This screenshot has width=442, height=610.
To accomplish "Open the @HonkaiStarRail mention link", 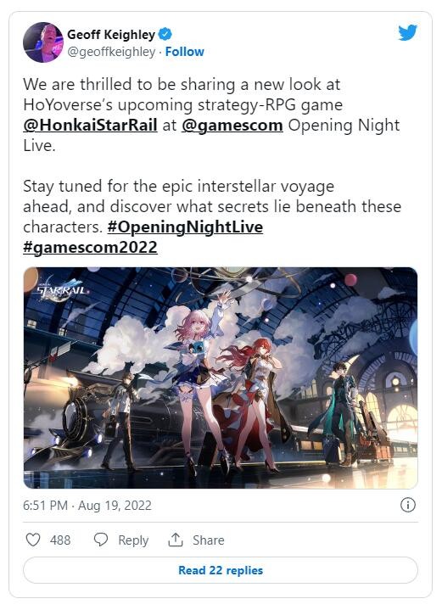I will coord(90,126).
